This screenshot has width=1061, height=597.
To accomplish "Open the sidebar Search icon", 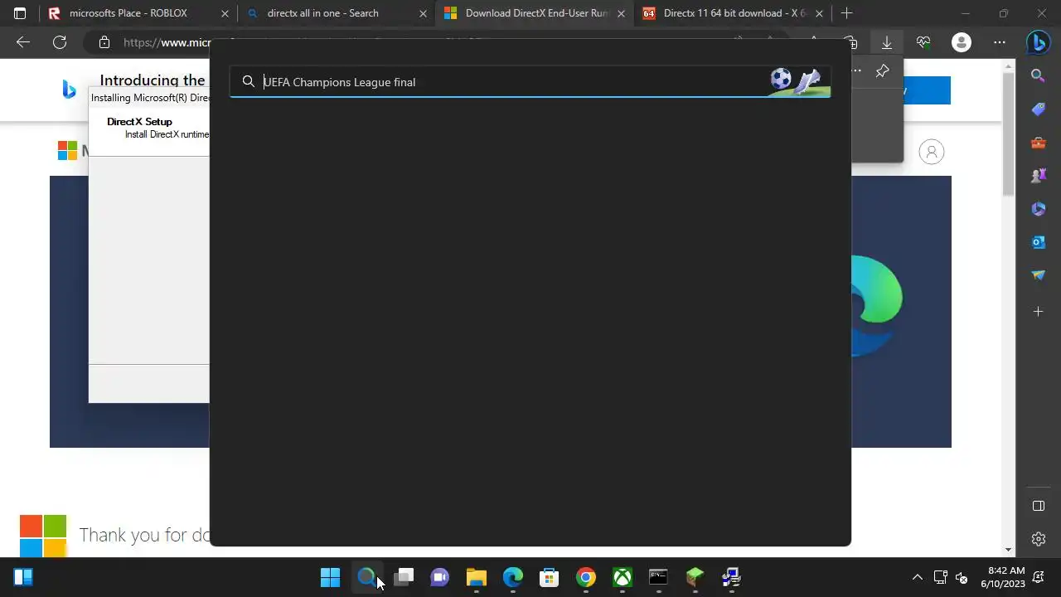I will [1038, 75].
